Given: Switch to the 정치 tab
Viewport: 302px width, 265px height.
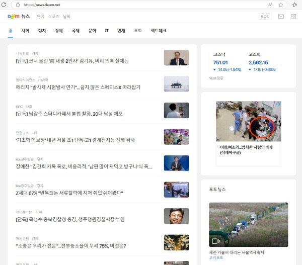Looking at the screenshot, I should click(x=42, y=31).
